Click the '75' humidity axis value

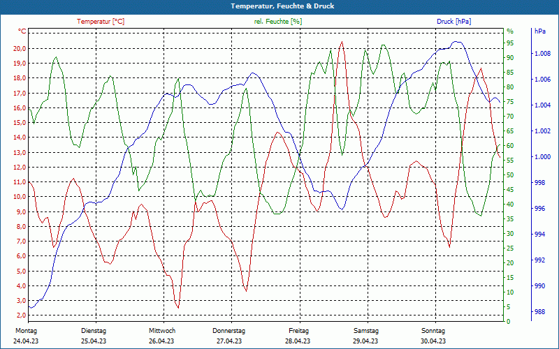tap(510, 102)
